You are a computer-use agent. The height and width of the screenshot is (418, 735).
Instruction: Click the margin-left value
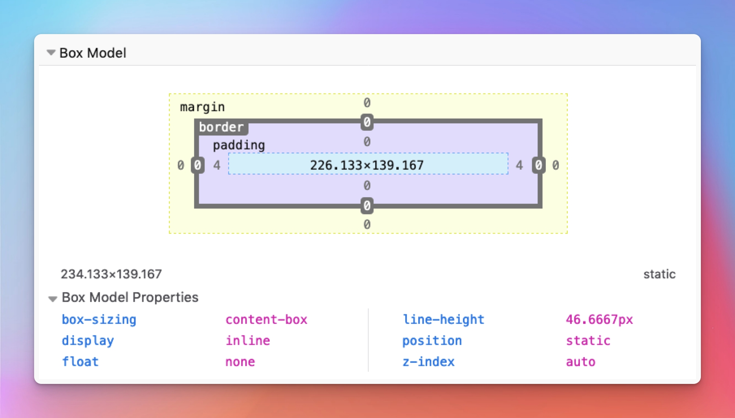pos(181,165)
